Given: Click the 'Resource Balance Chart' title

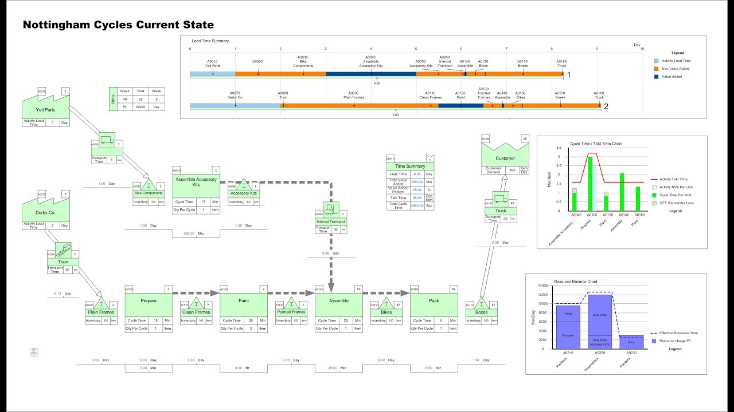Looking at the screenshot, I should (x=576, y=282).
